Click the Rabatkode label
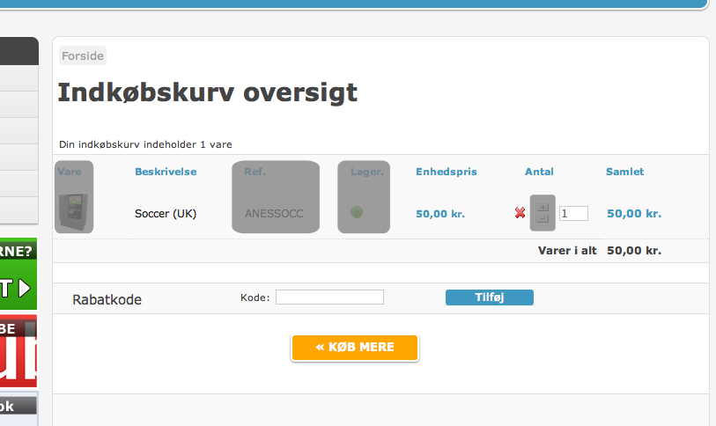This screenshot has height=426, width=716. (107, 299)
